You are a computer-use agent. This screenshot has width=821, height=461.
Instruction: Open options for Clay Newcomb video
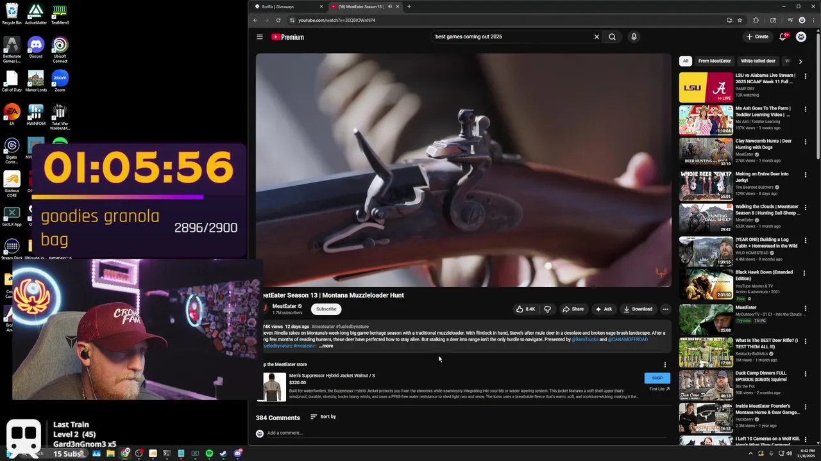coord(806,142)
